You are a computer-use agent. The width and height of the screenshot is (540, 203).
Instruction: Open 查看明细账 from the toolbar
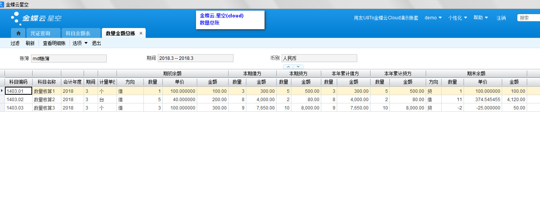tap(54, 43)
